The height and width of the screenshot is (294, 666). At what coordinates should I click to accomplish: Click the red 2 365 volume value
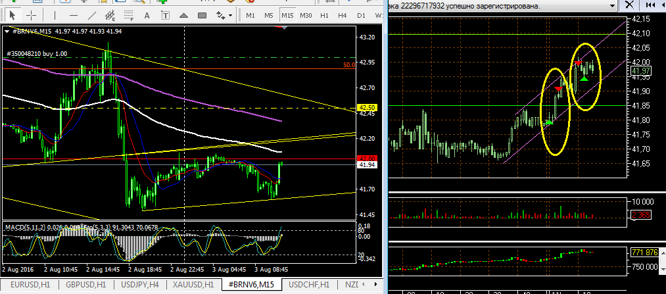coord(640,215)
